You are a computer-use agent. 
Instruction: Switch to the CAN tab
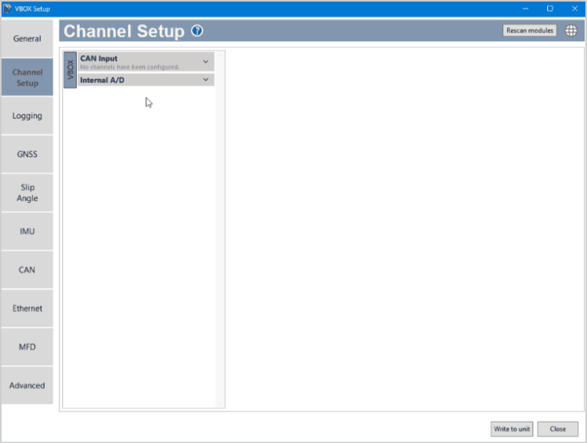click(x=27, y=270)
